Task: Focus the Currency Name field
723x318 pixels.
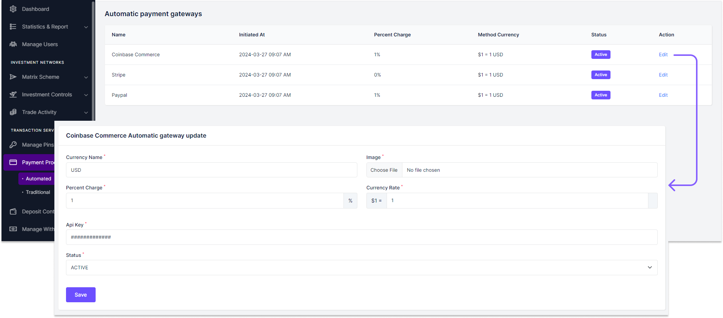Action: click(x=211, y=170)
